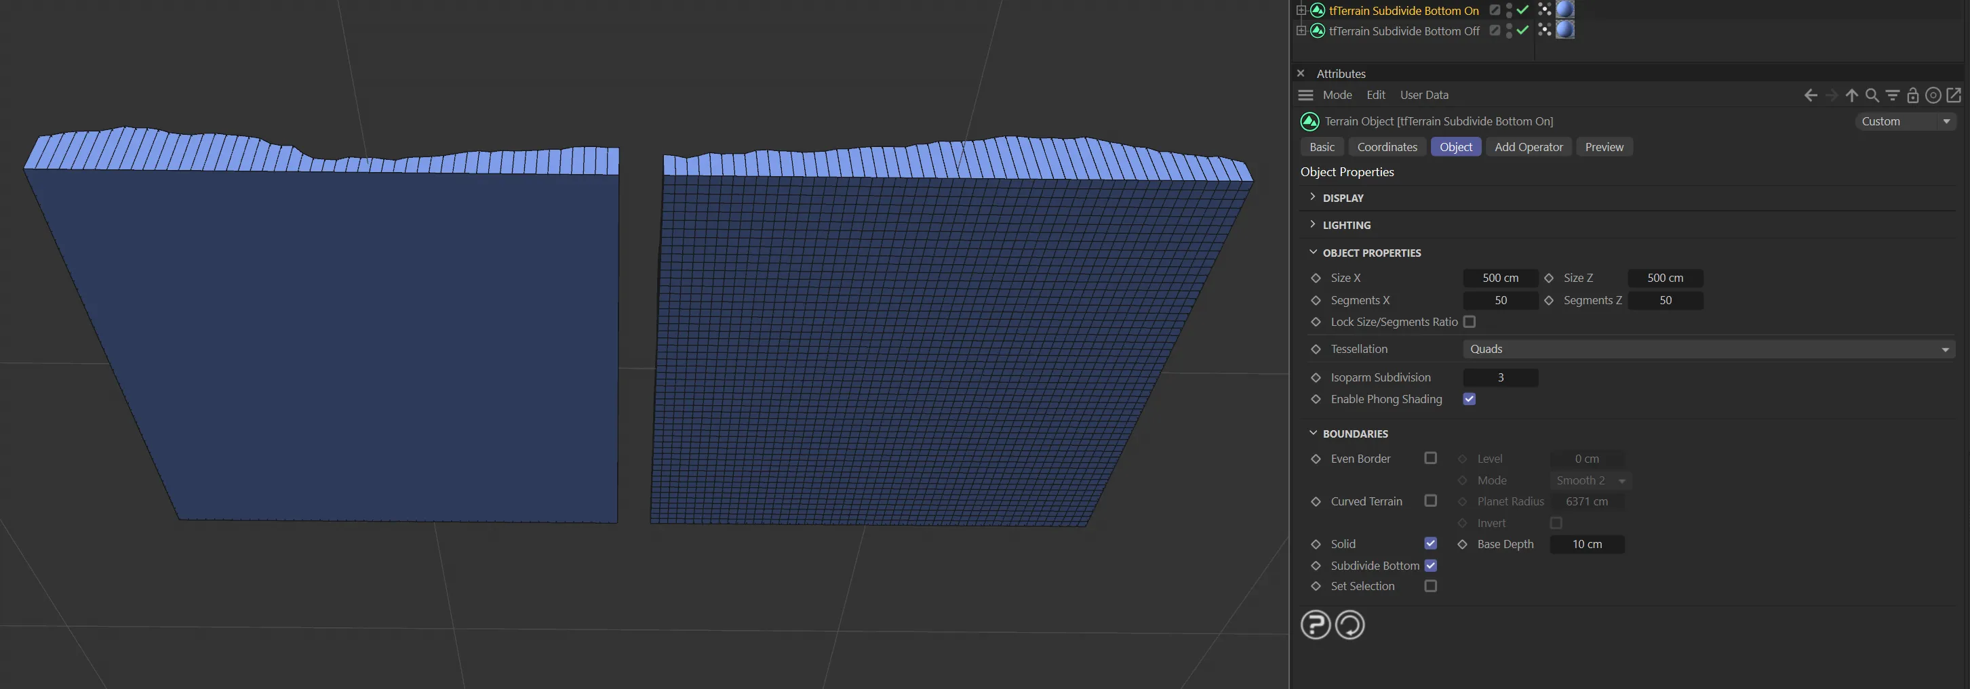Click the up arrow navigation icon
This screenshot has width=1970, height=689.
point(1851,96)
